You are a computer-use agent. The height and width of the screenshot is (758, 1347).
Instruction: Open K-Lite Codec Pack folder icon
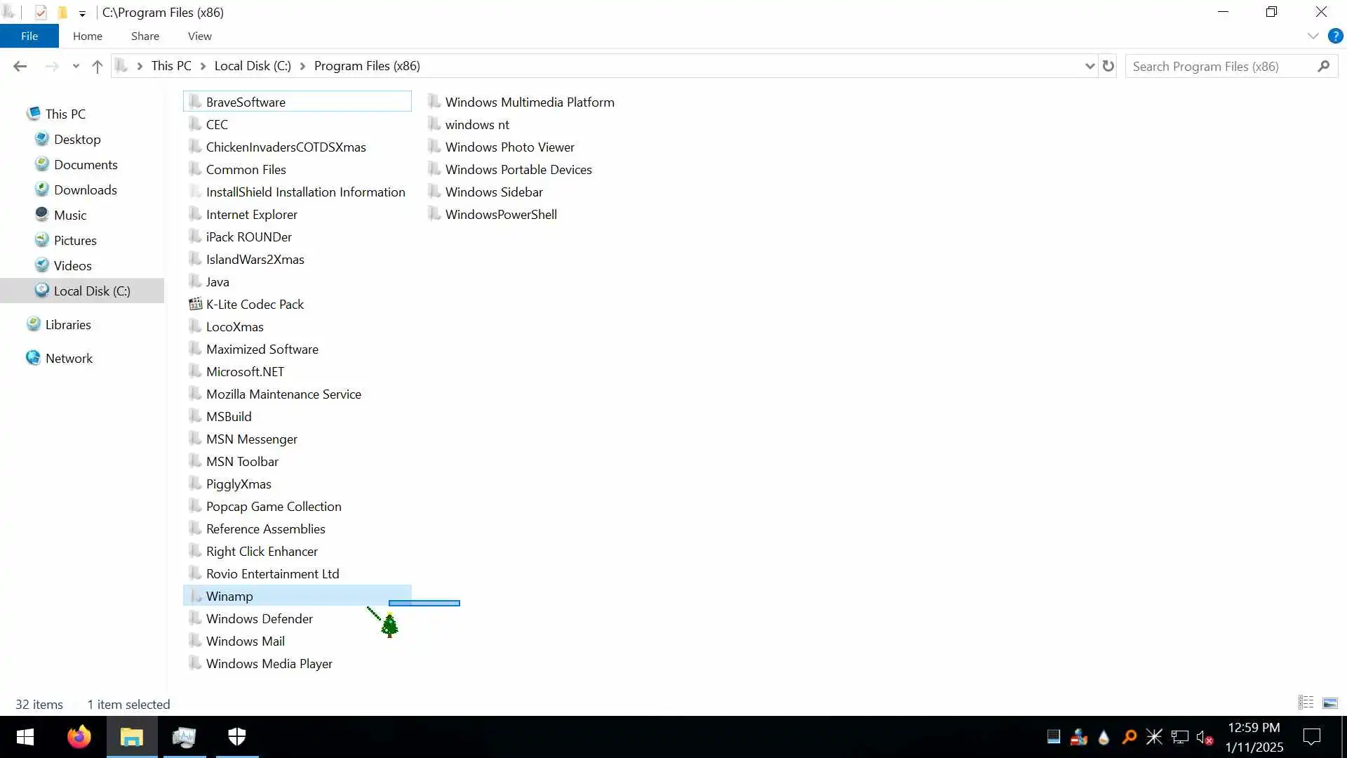click(x=196, y=304)
